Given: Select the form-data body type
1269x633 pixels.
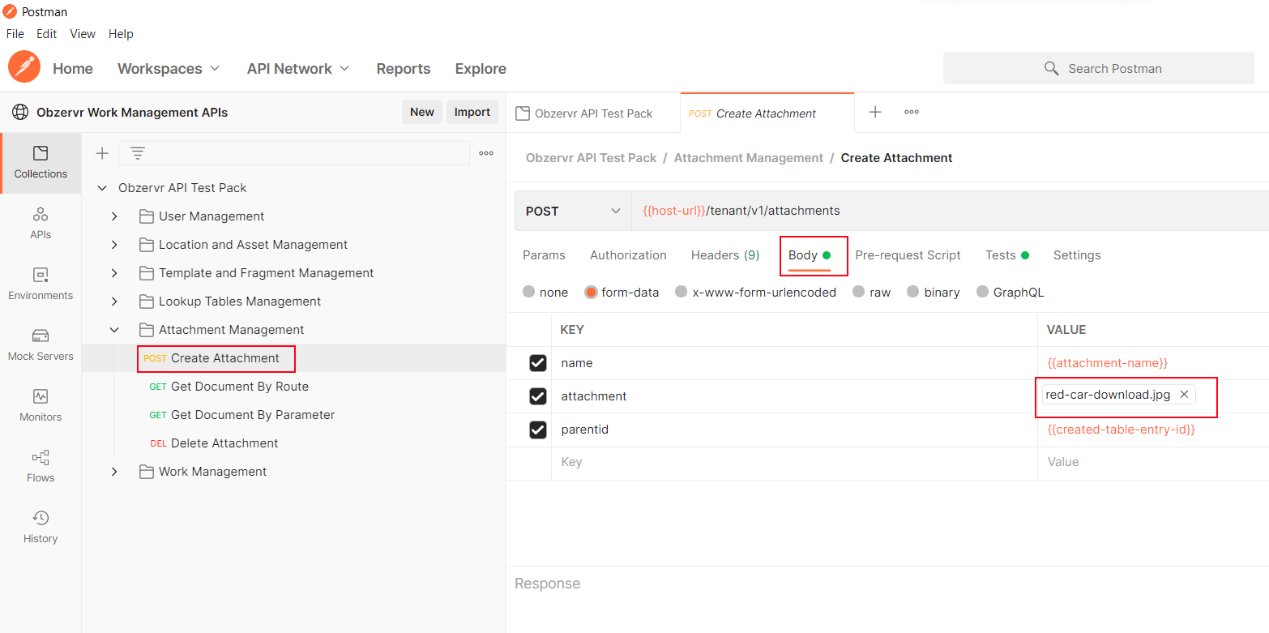Looking at the screenshot, I should coord(592,293).
